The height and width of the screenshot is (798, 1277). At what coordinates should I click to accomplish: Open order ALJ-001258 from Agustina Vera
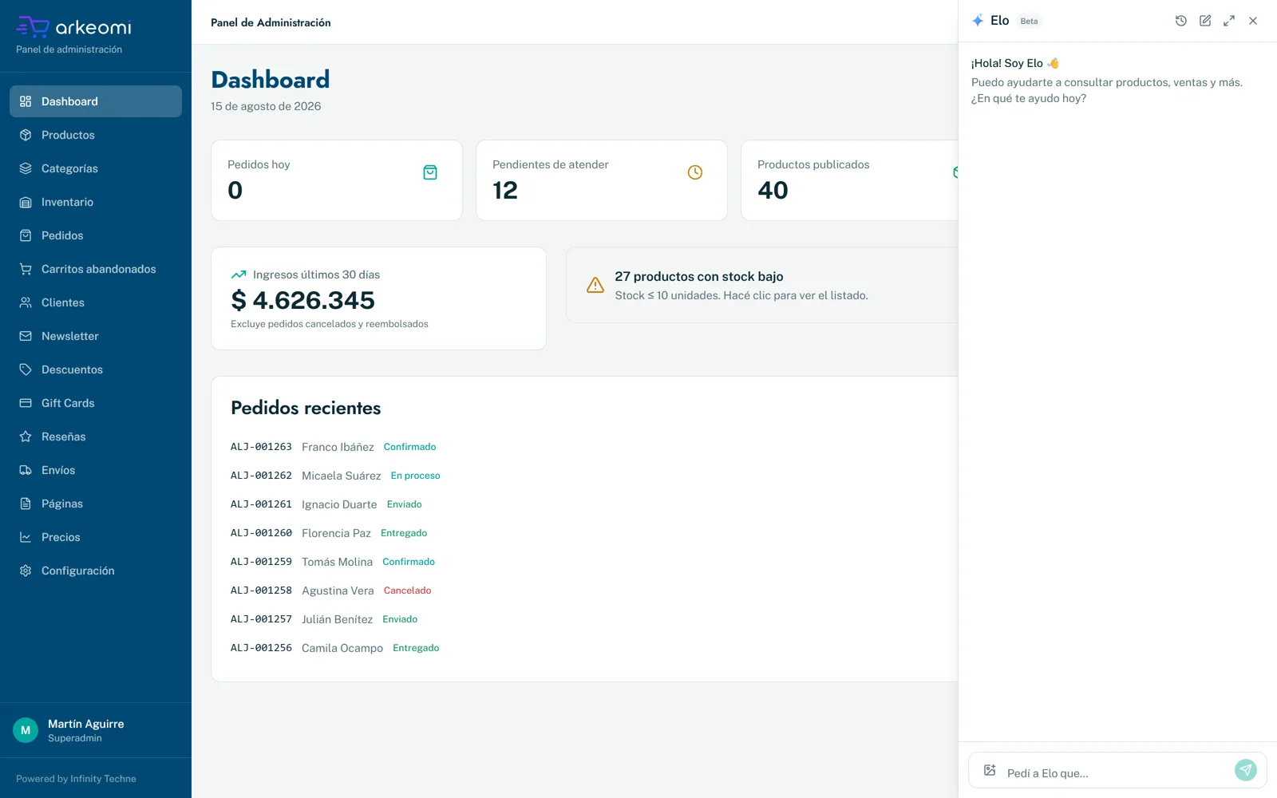click(261, 591)
